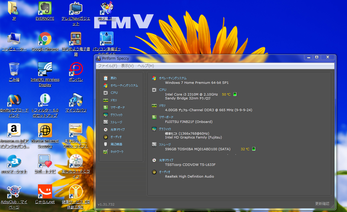Image resolution: width=347 pixels, height=212 pixels.
Task: Click the speaker icon beside オーディオ heading
Action: [154, 172]
